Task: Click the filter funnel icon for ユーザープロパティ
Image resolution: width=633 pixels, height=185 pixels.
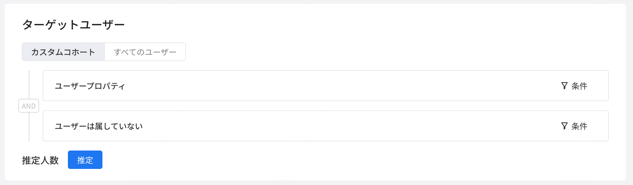Action: (564, 86)
